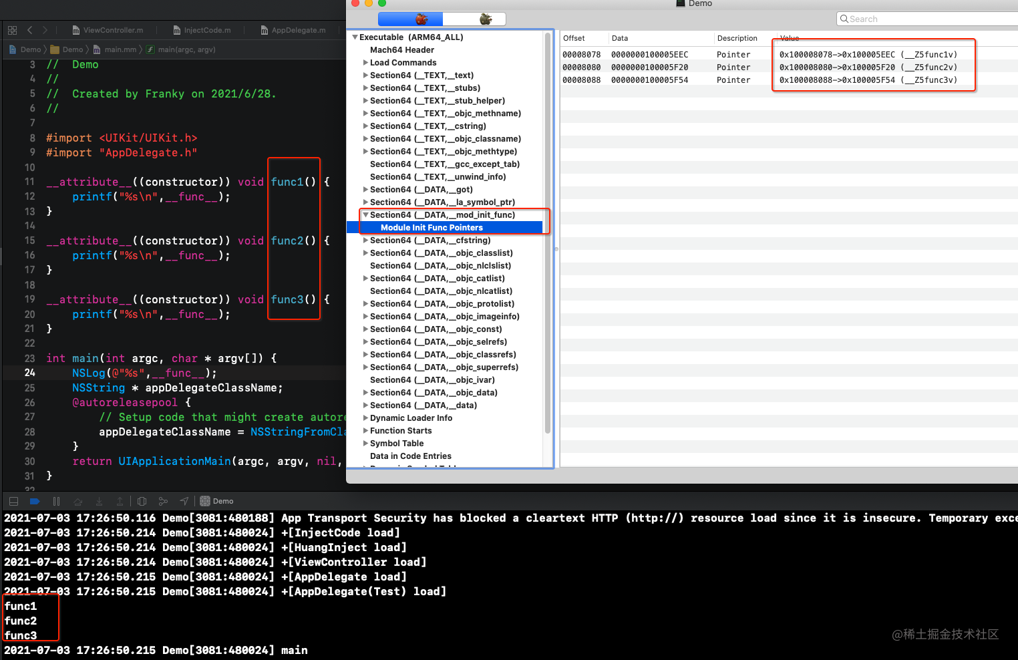This screenshot has height=660, width=1018.
Task: Toggle breakpoints activation in debug bar
Action: tap(35, 501)
